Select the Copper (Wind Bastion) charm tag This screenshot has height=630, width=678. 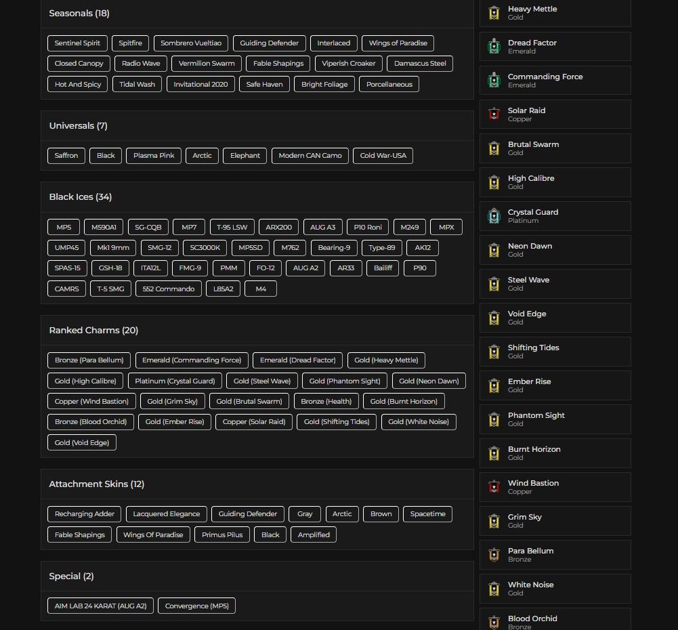(91, 401)
